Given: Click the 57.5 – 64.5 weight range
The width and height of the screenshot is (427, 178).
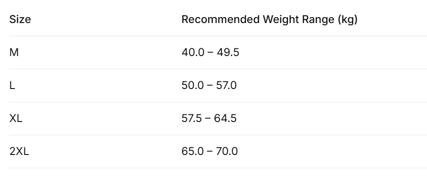Looking at the screenshot, I should click(x=209, y=118).
